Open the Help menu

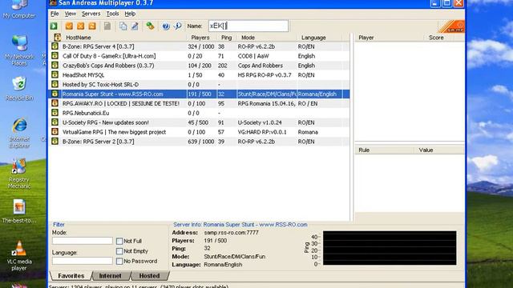(x=130, y=14)
